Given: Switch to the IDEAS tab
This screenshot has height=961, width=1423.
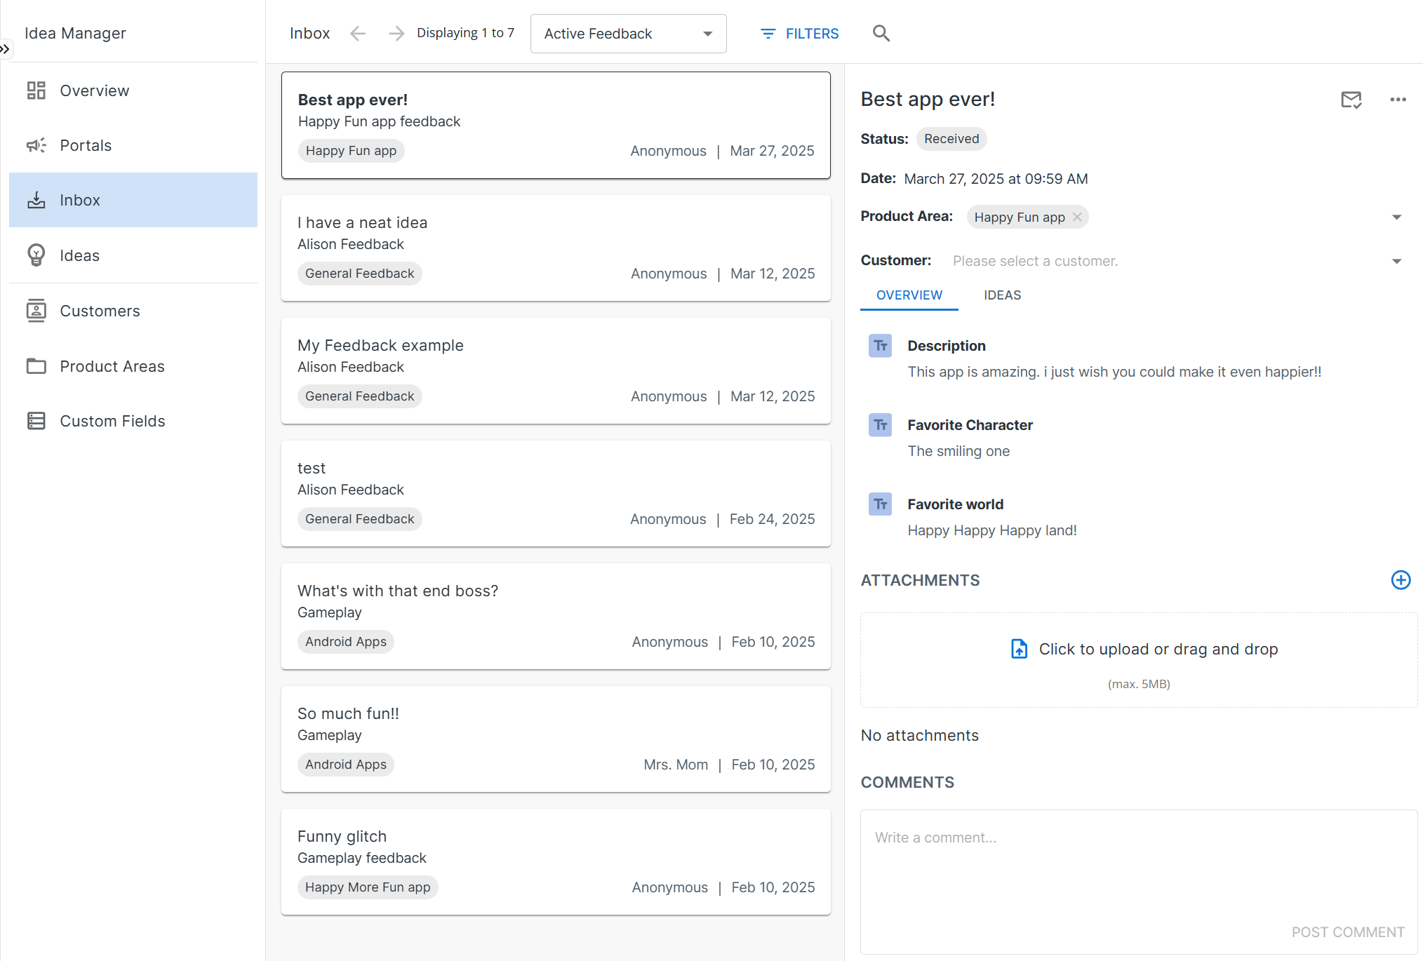Looking at the screenshot, I should click(1002, 295).
